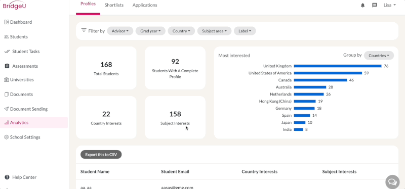This screenshot has height=189, width=405.
Task: Go to Dashboard in sidebar
Action: pos(21,22)
